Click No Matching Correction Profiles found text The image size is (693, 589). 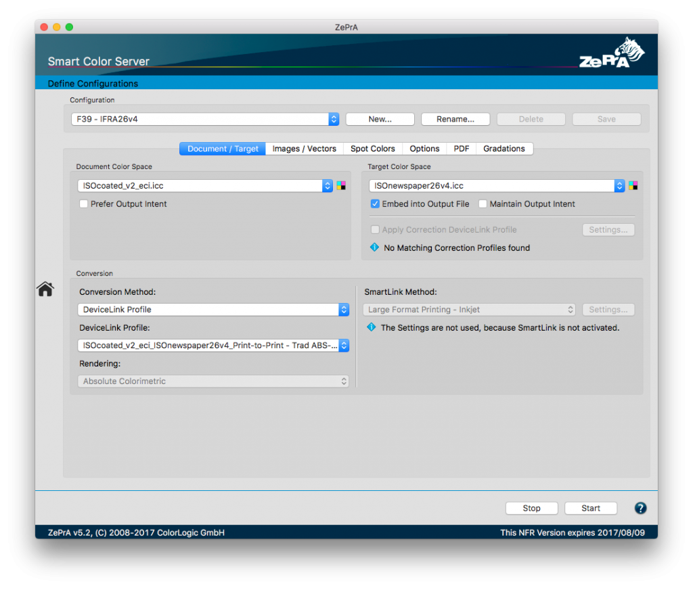(457, 248)
